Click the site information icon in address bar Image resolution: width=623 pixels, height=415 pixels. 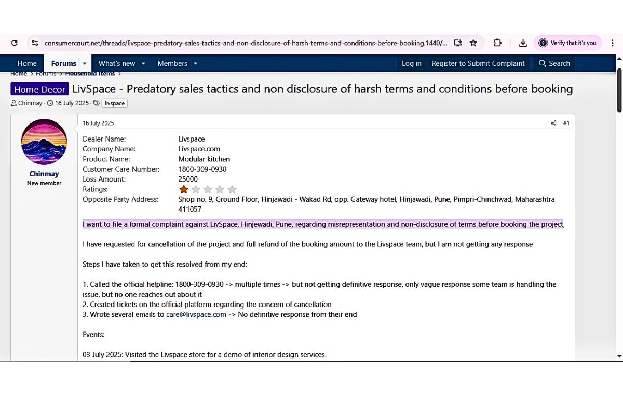point(34,43)
